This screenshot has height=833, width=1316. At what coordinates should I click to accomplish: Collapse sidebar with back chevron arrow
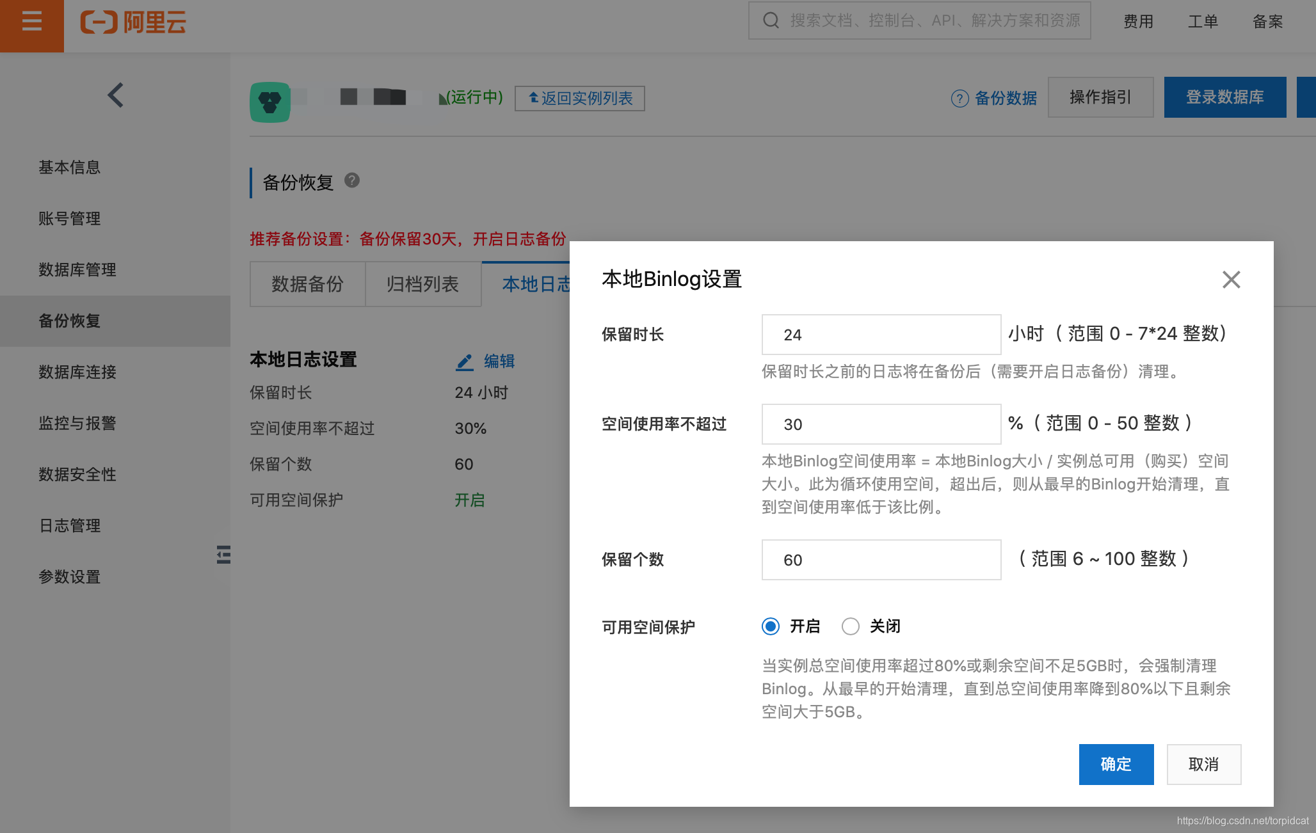(x=115, y=95)
